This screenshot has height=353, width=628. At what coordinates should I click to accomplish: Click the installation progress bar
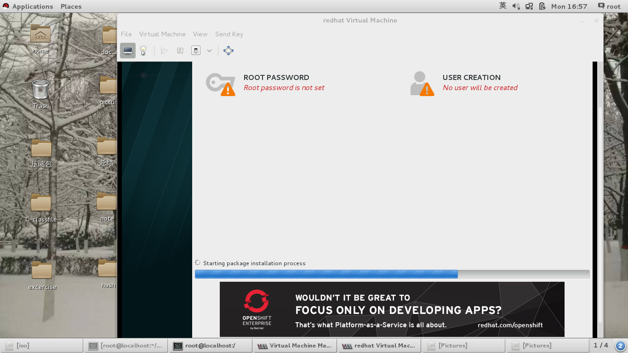[392, 274]
